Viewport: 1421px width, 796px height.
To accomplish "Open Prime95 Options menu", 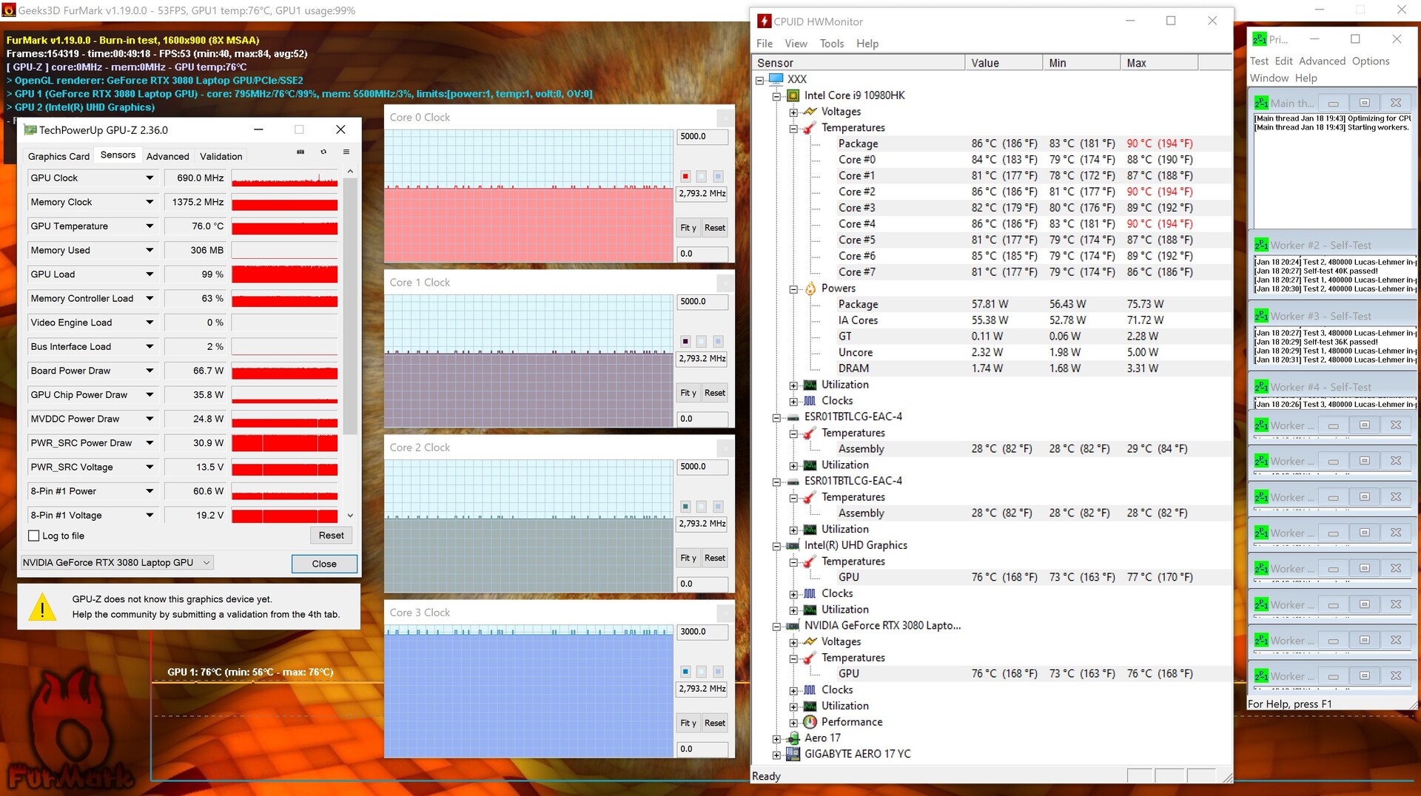I will coord(1371,61).
